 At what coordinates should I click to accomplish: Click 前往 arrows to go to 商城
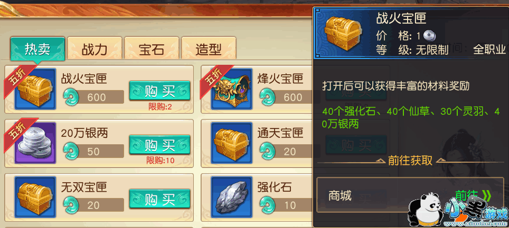[x=473, y=196]
